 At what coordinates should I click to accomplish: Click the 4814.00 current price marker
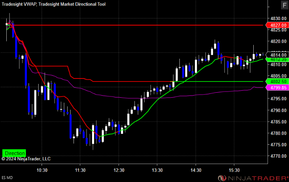[277, 55]
